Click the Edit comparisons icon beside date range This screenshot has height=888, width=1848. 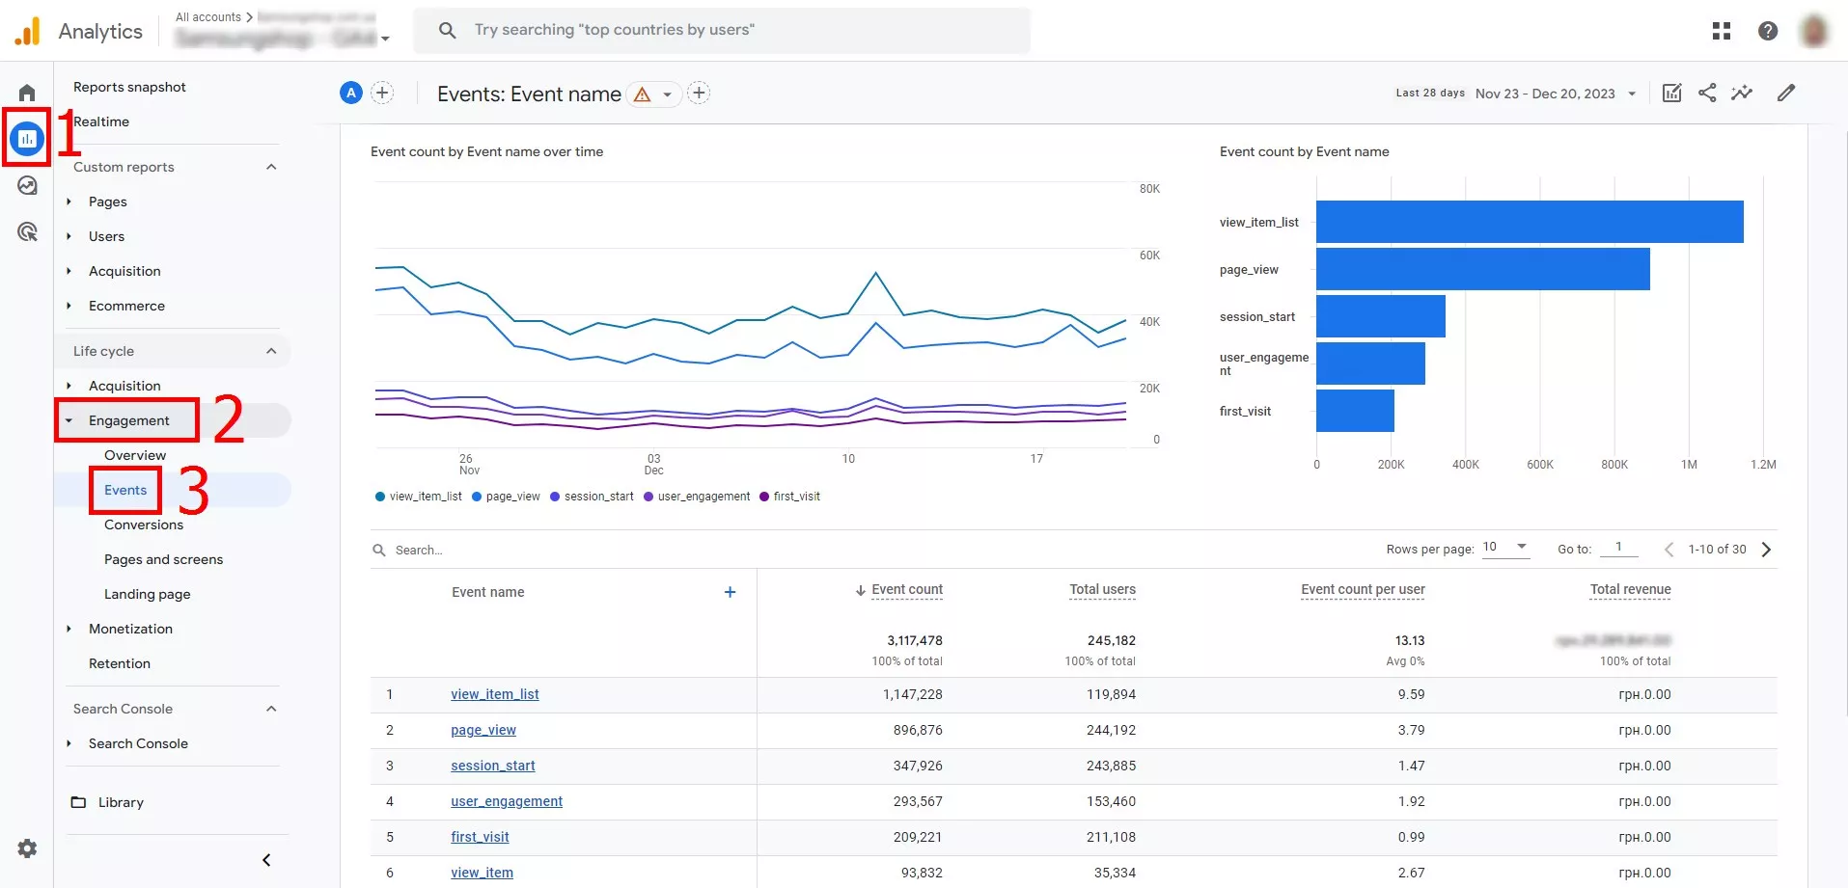click(x=1672, y=93)
